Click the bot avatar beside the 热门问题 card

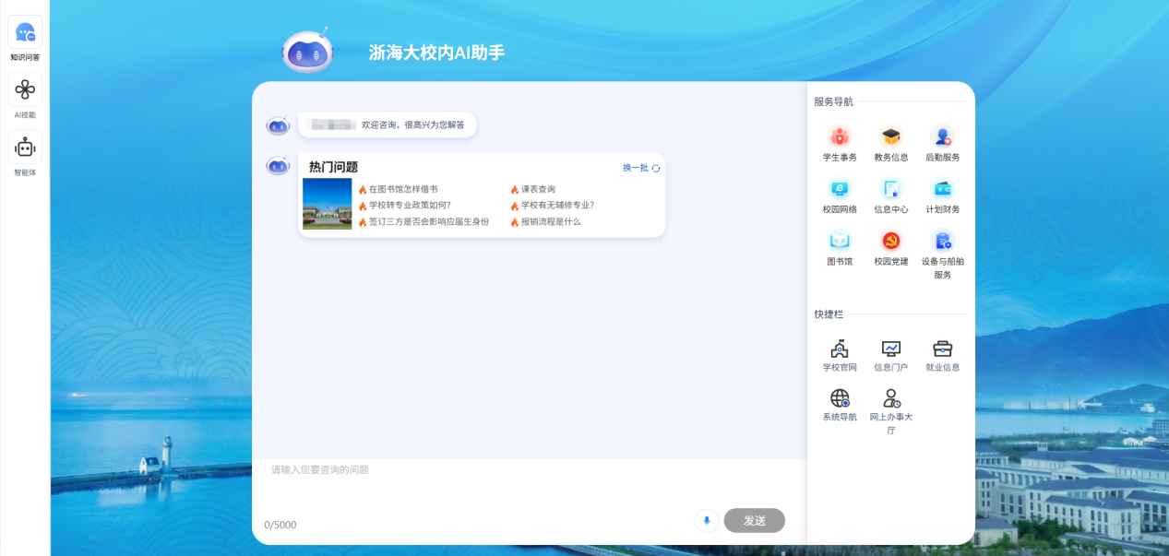(x=279, y=165)
